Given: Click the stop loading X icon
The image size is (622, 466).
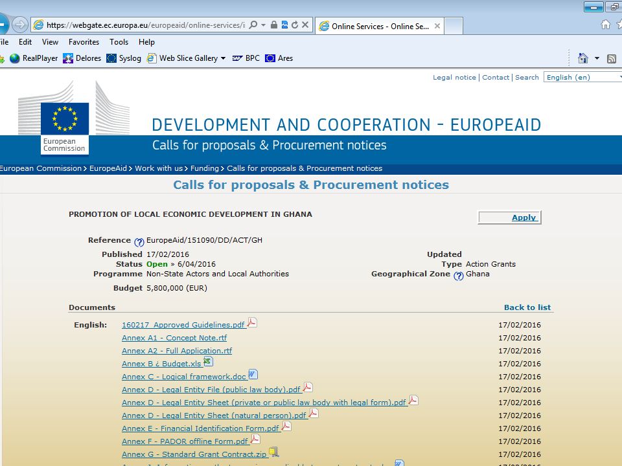Looking at the screenshot, I should coord(305,25).
